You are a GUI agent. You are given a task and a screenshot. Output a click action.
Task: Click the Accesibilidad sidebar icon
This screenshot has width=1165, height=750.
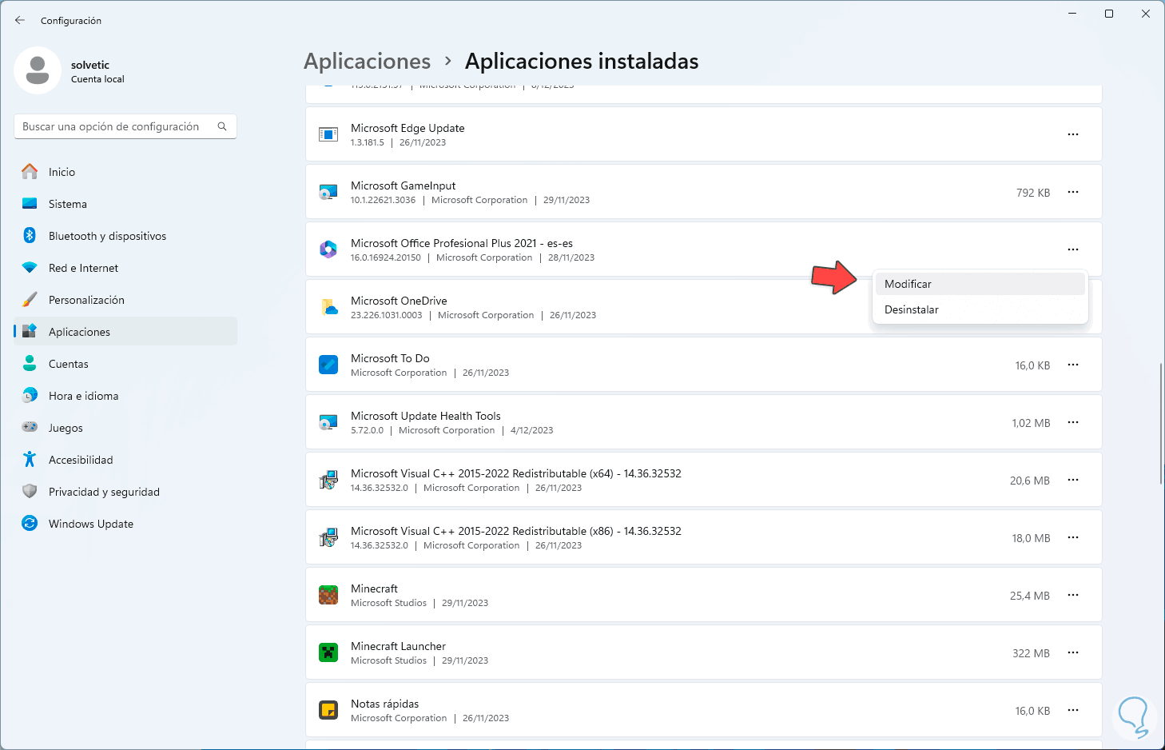click(30, 460)
